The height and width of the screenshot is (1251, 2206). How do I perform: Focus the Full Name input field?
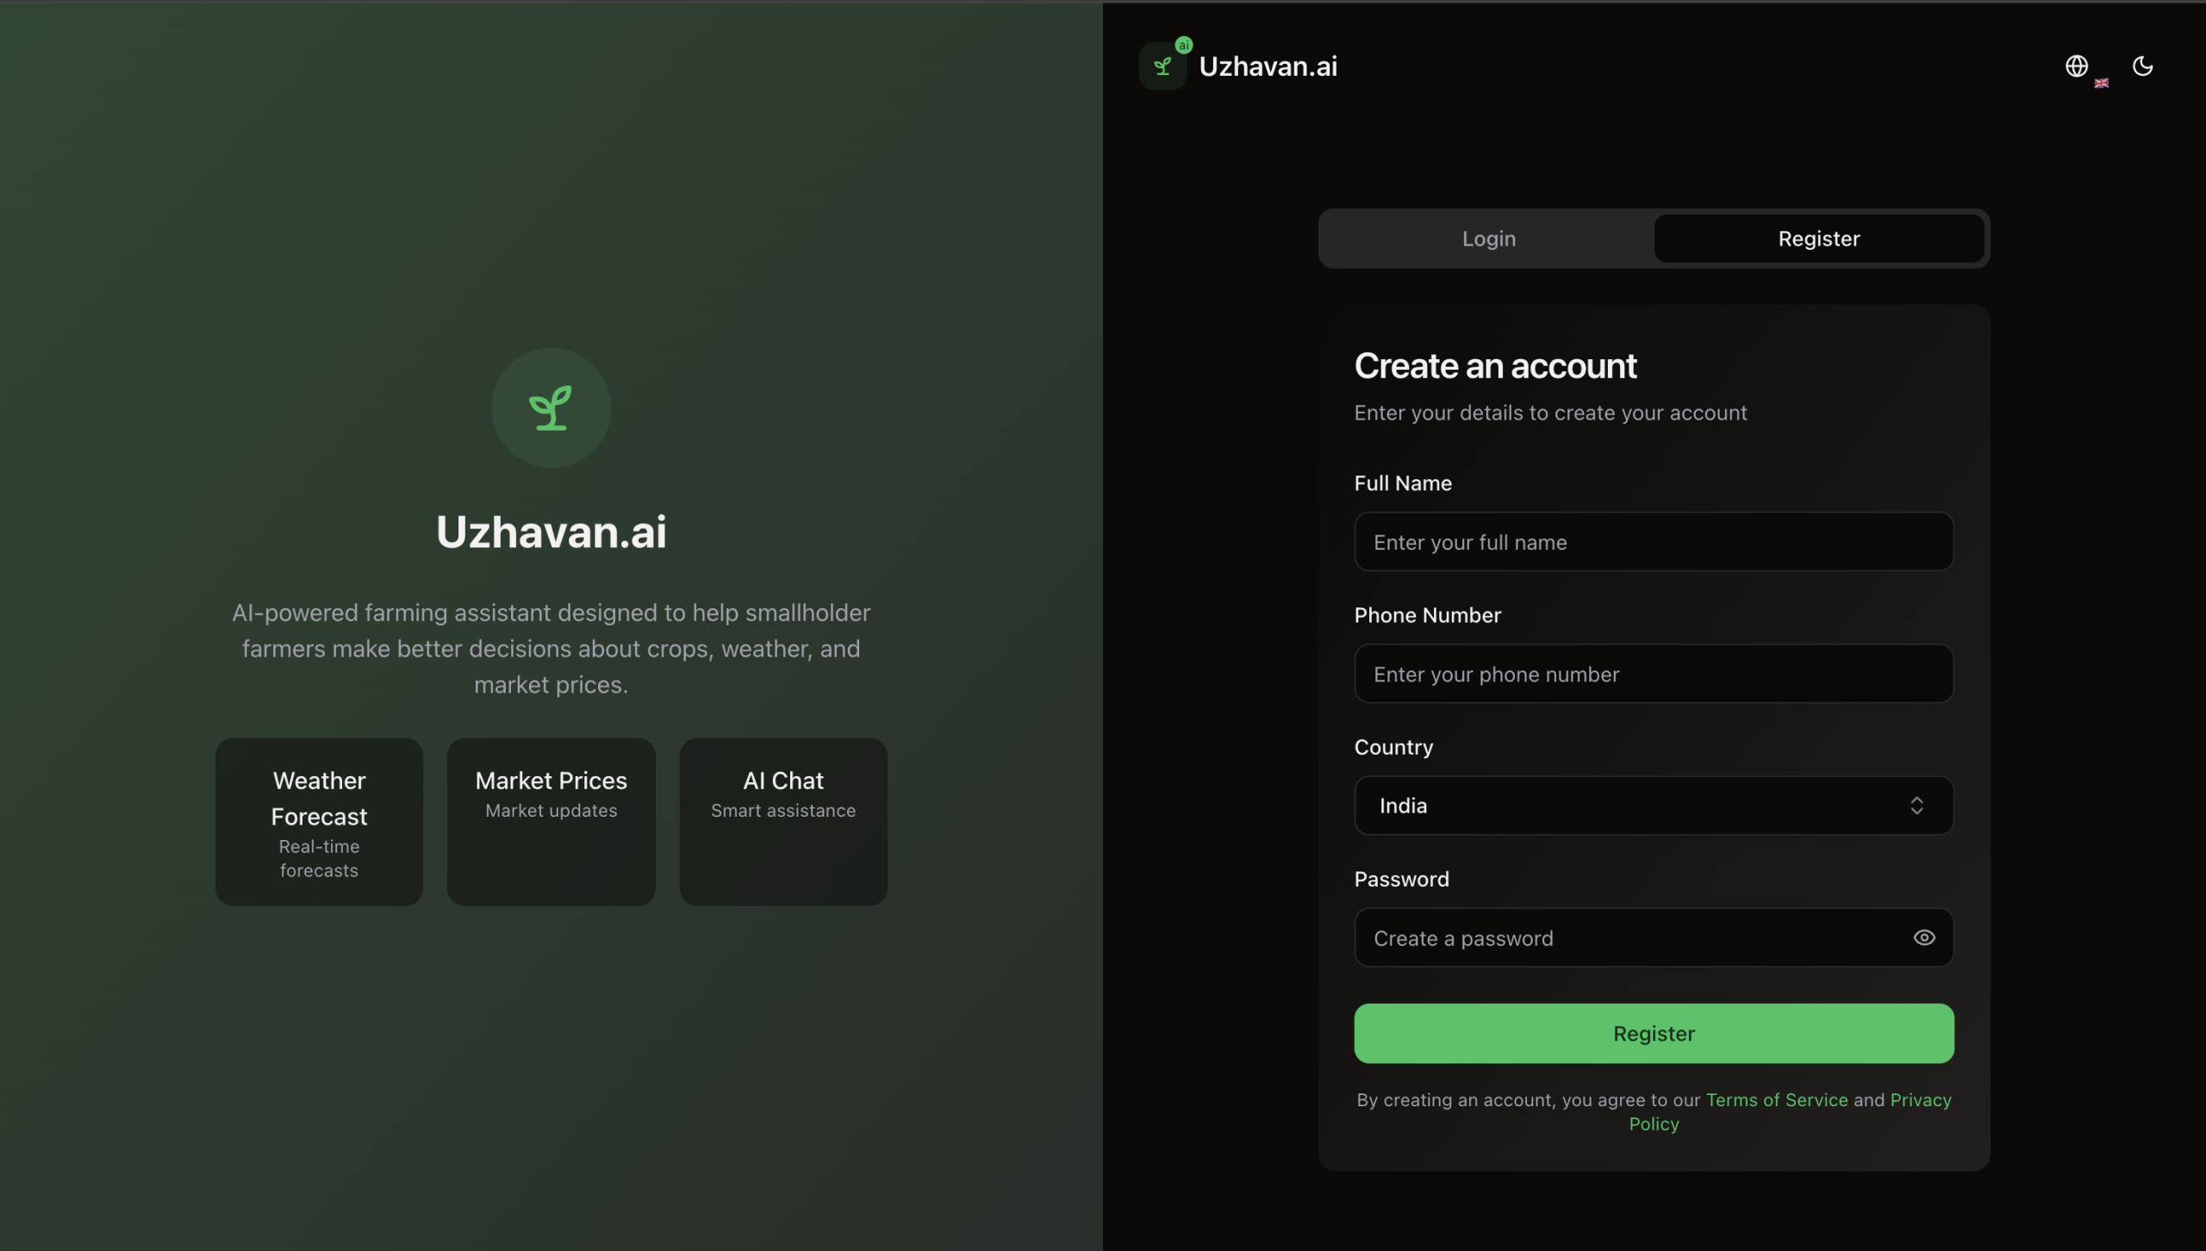pyautogui.click(x=1654, y=542)
